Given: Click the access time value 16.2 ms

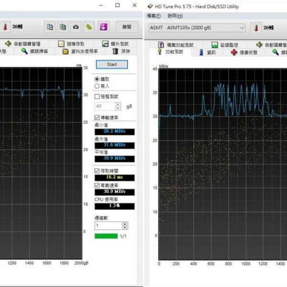Looking at the screenshot, I should 114,177.
